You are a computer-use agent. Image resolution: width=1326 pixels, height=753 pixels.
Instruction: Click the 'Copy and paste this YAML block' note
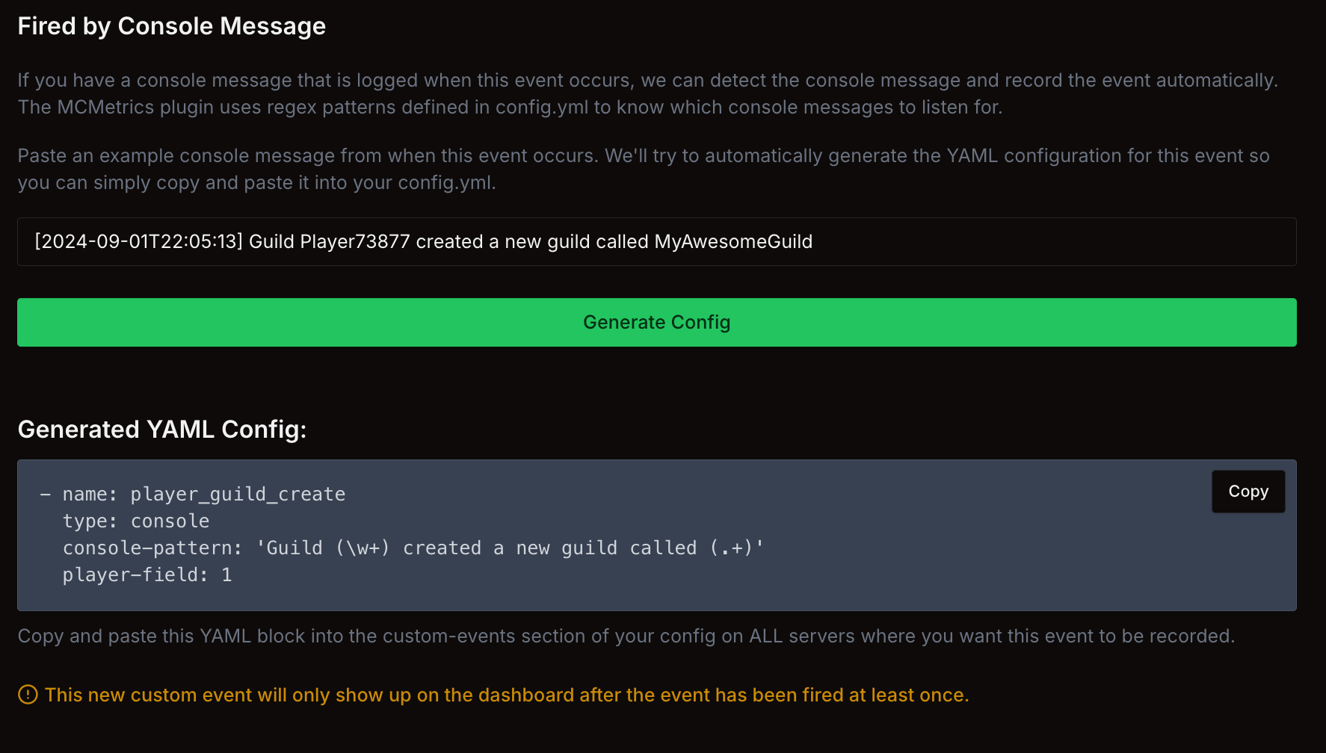[x=626, y=636]
